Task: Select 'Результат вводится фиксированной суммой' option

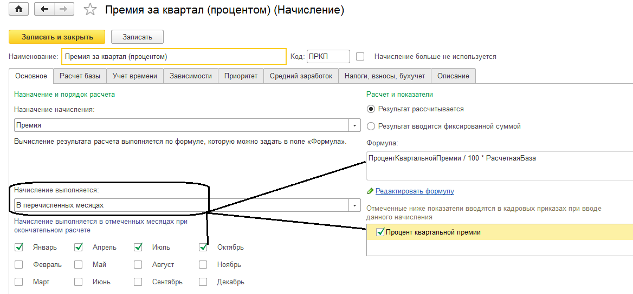Action: 371,126
